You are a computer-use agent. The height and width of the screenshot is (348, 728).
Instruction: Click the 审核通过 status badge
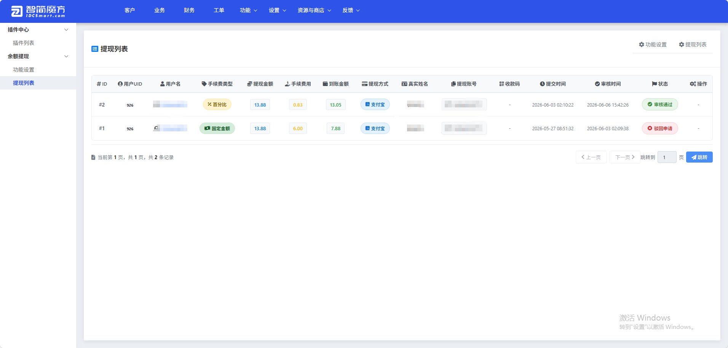click(660, 104)
